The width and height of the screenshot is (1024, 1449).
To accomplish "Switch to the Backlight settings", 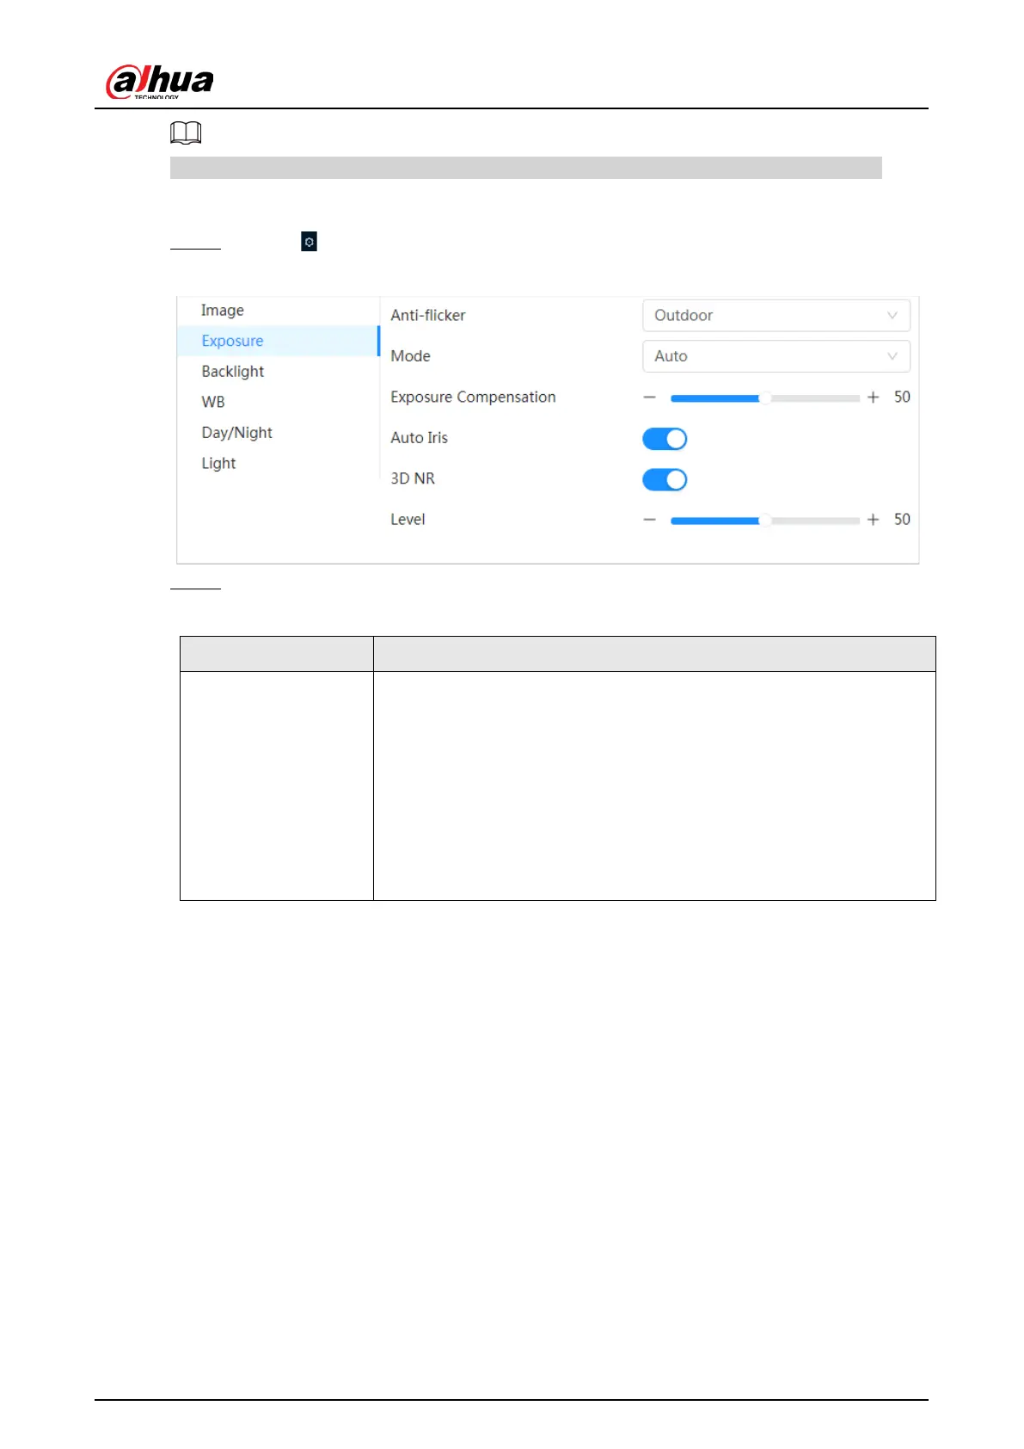I will [233, 372].
